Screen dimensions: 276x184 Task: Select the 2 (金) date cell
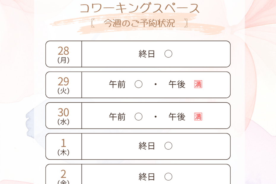pyautogui.click(x=64, y=174)
